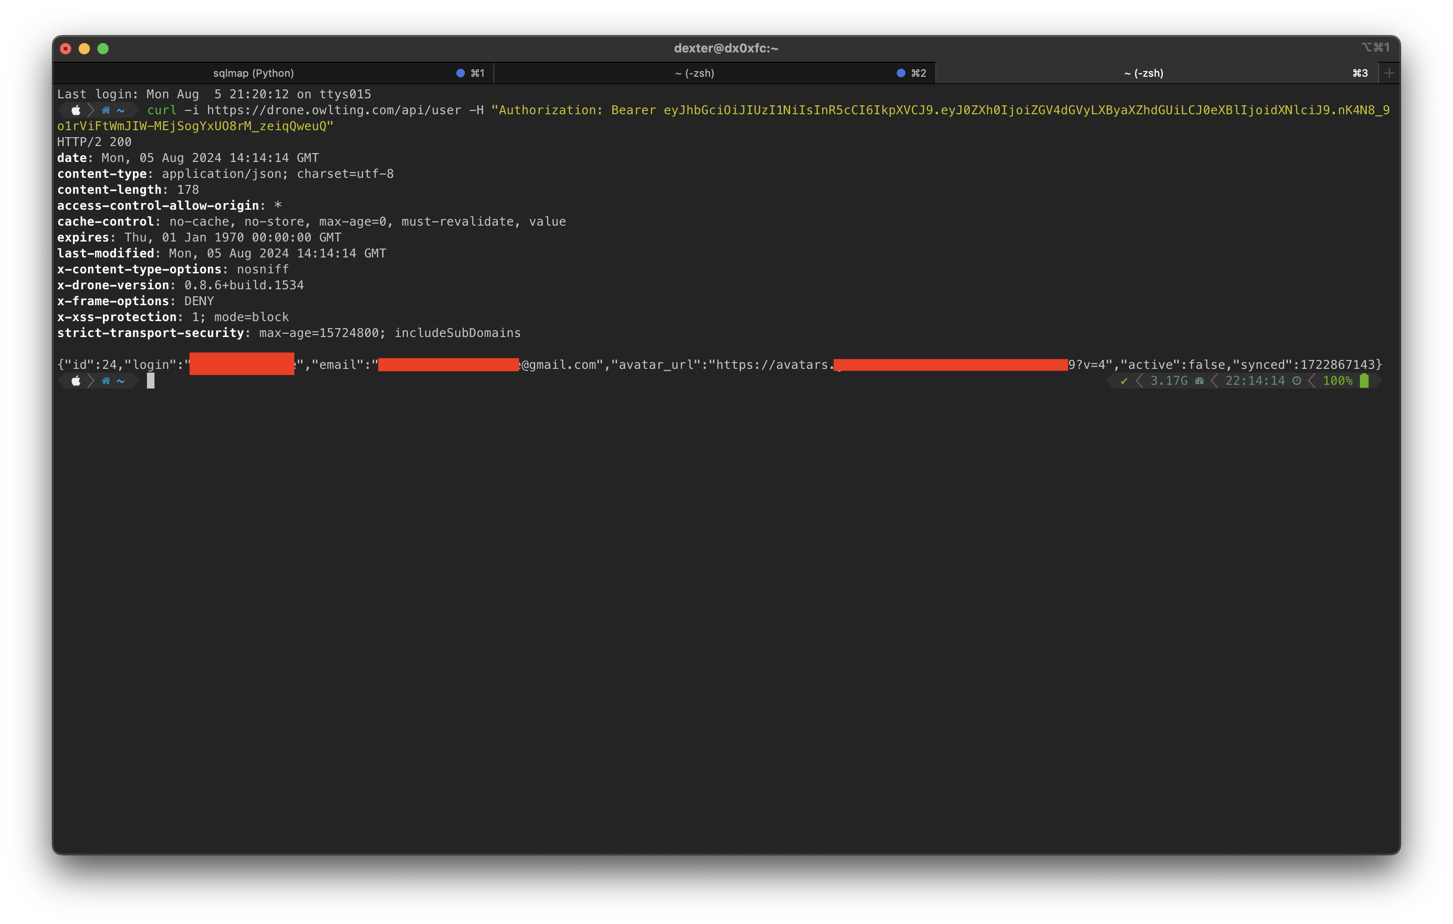The width and height of the screenshot is (1453, 924).
Task: Click the window title dexter@dx0xfc:~
Action: coord(726,48)
